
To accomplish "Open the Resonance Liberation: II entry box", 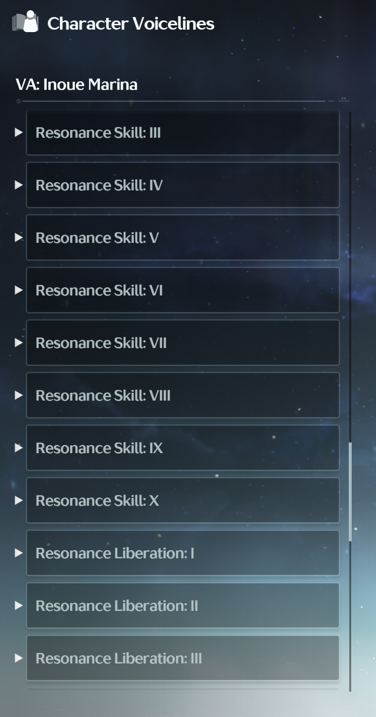I will coord(183,606).
